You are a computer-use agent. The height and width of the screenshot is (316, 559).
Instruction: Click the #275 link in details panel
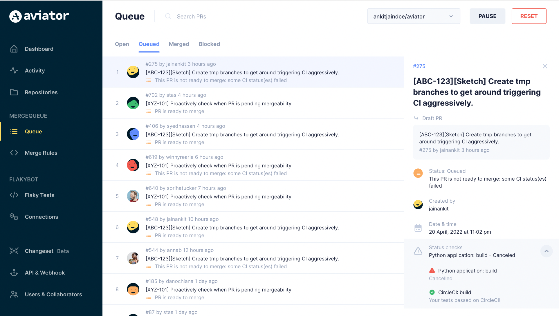pyautogui.click(x=419, y=66)
